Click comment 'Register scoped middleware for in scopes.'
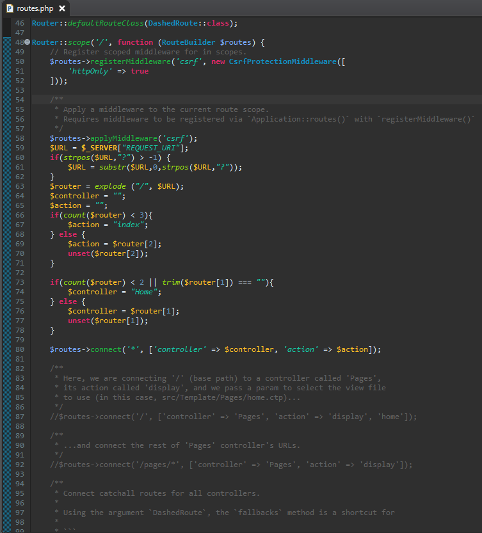Image resolution: width=482 pixels, height=533 pixels. click(148, 52)
